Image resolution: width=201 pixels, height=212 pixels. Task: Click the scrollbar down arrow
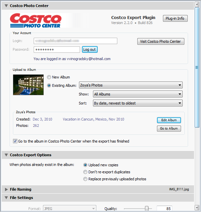tap(197, 208)
